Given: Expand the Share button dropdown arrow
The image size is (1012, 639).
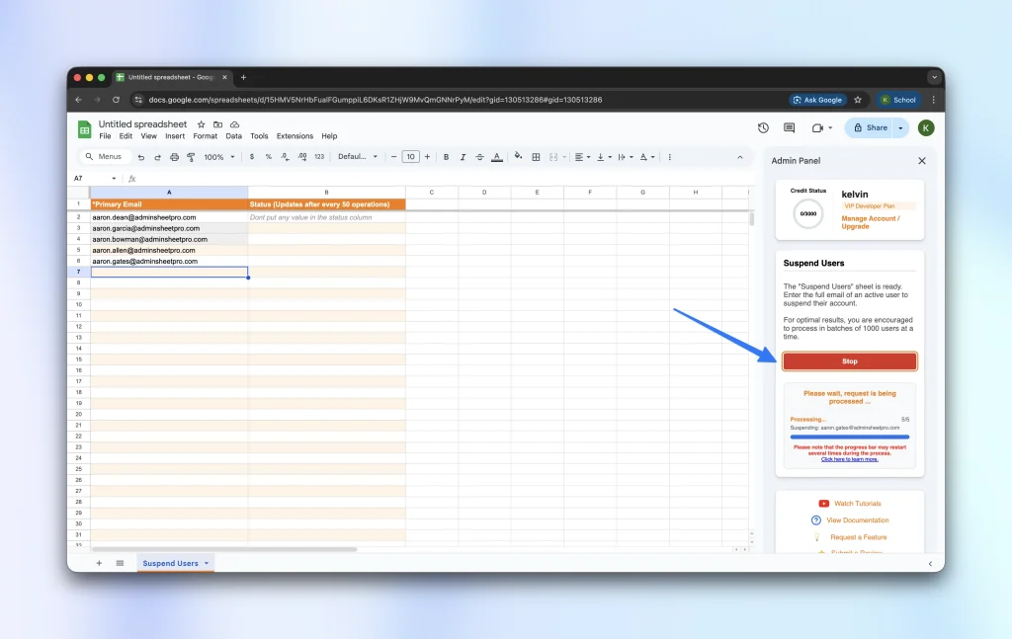Looking at the screenshot, I should [x=900, y=127].
